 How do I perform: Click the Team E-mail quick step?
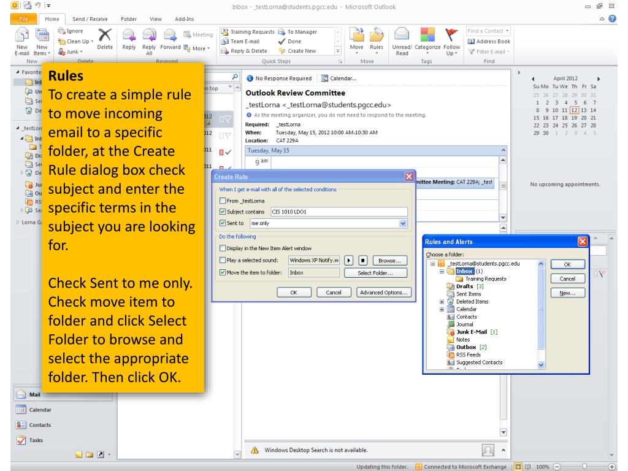(240, 41)
